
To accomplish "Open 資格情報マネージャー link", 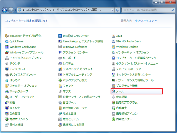I will 76,108.
